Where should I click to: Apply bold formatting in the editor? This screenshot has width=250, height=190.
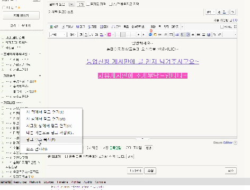point(81,34)
